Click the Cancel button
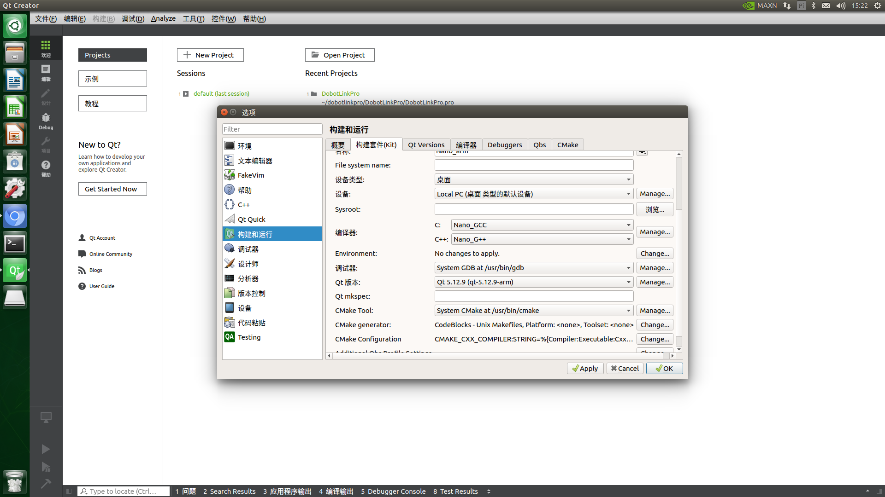The image size is (885, 497). (x=625, y=369)
